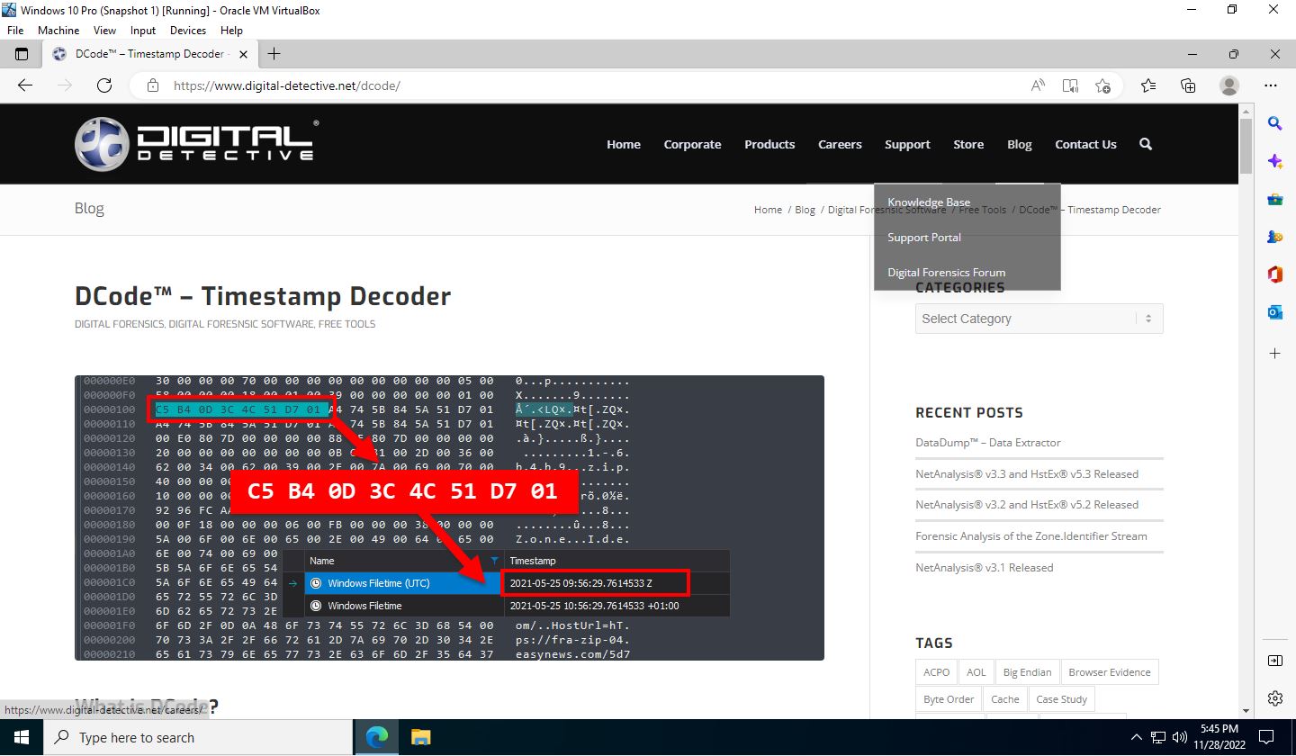Click the Big Endian tag
This screenshot has width=1296, height=756.
tap(1027, 672)
